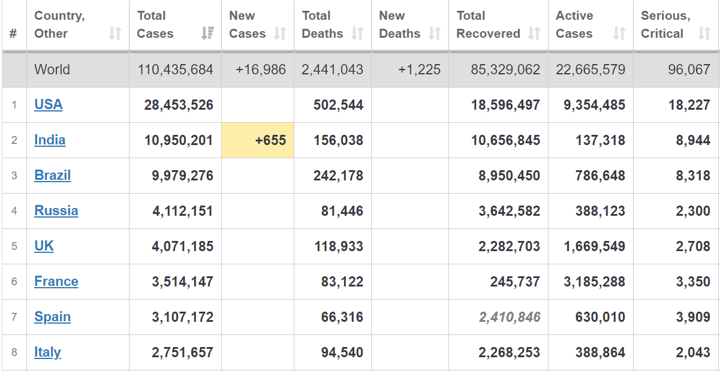Click the Total Deaths sort arrows
The width and height of the screenshot is (720, 371).
click(x=357, y=34)
